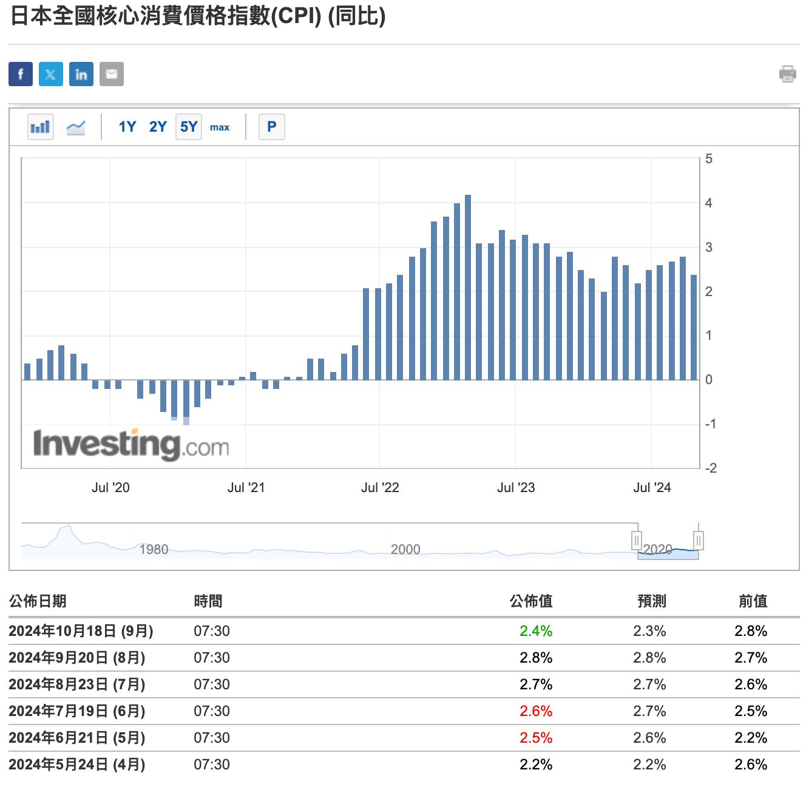806x787 pixels.
Task: Share by email icon
Action: pos(112,74)
